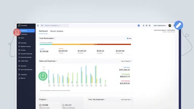
Task: Click the icon right of the gear
Action: (149, 25)
